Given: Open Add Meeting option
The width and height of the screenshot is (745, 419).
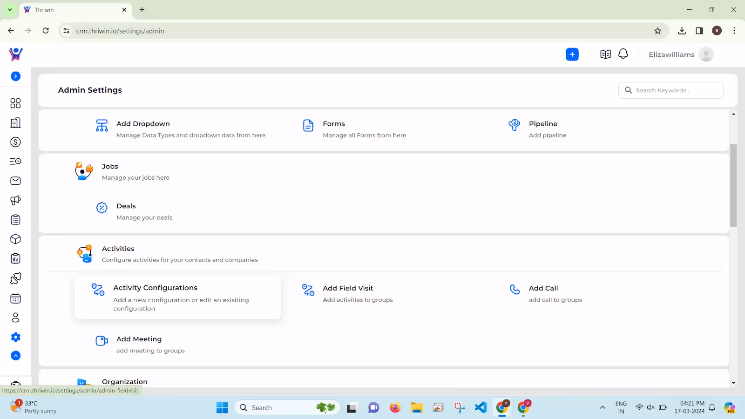Looking at the screenshot, I should 139,339.
